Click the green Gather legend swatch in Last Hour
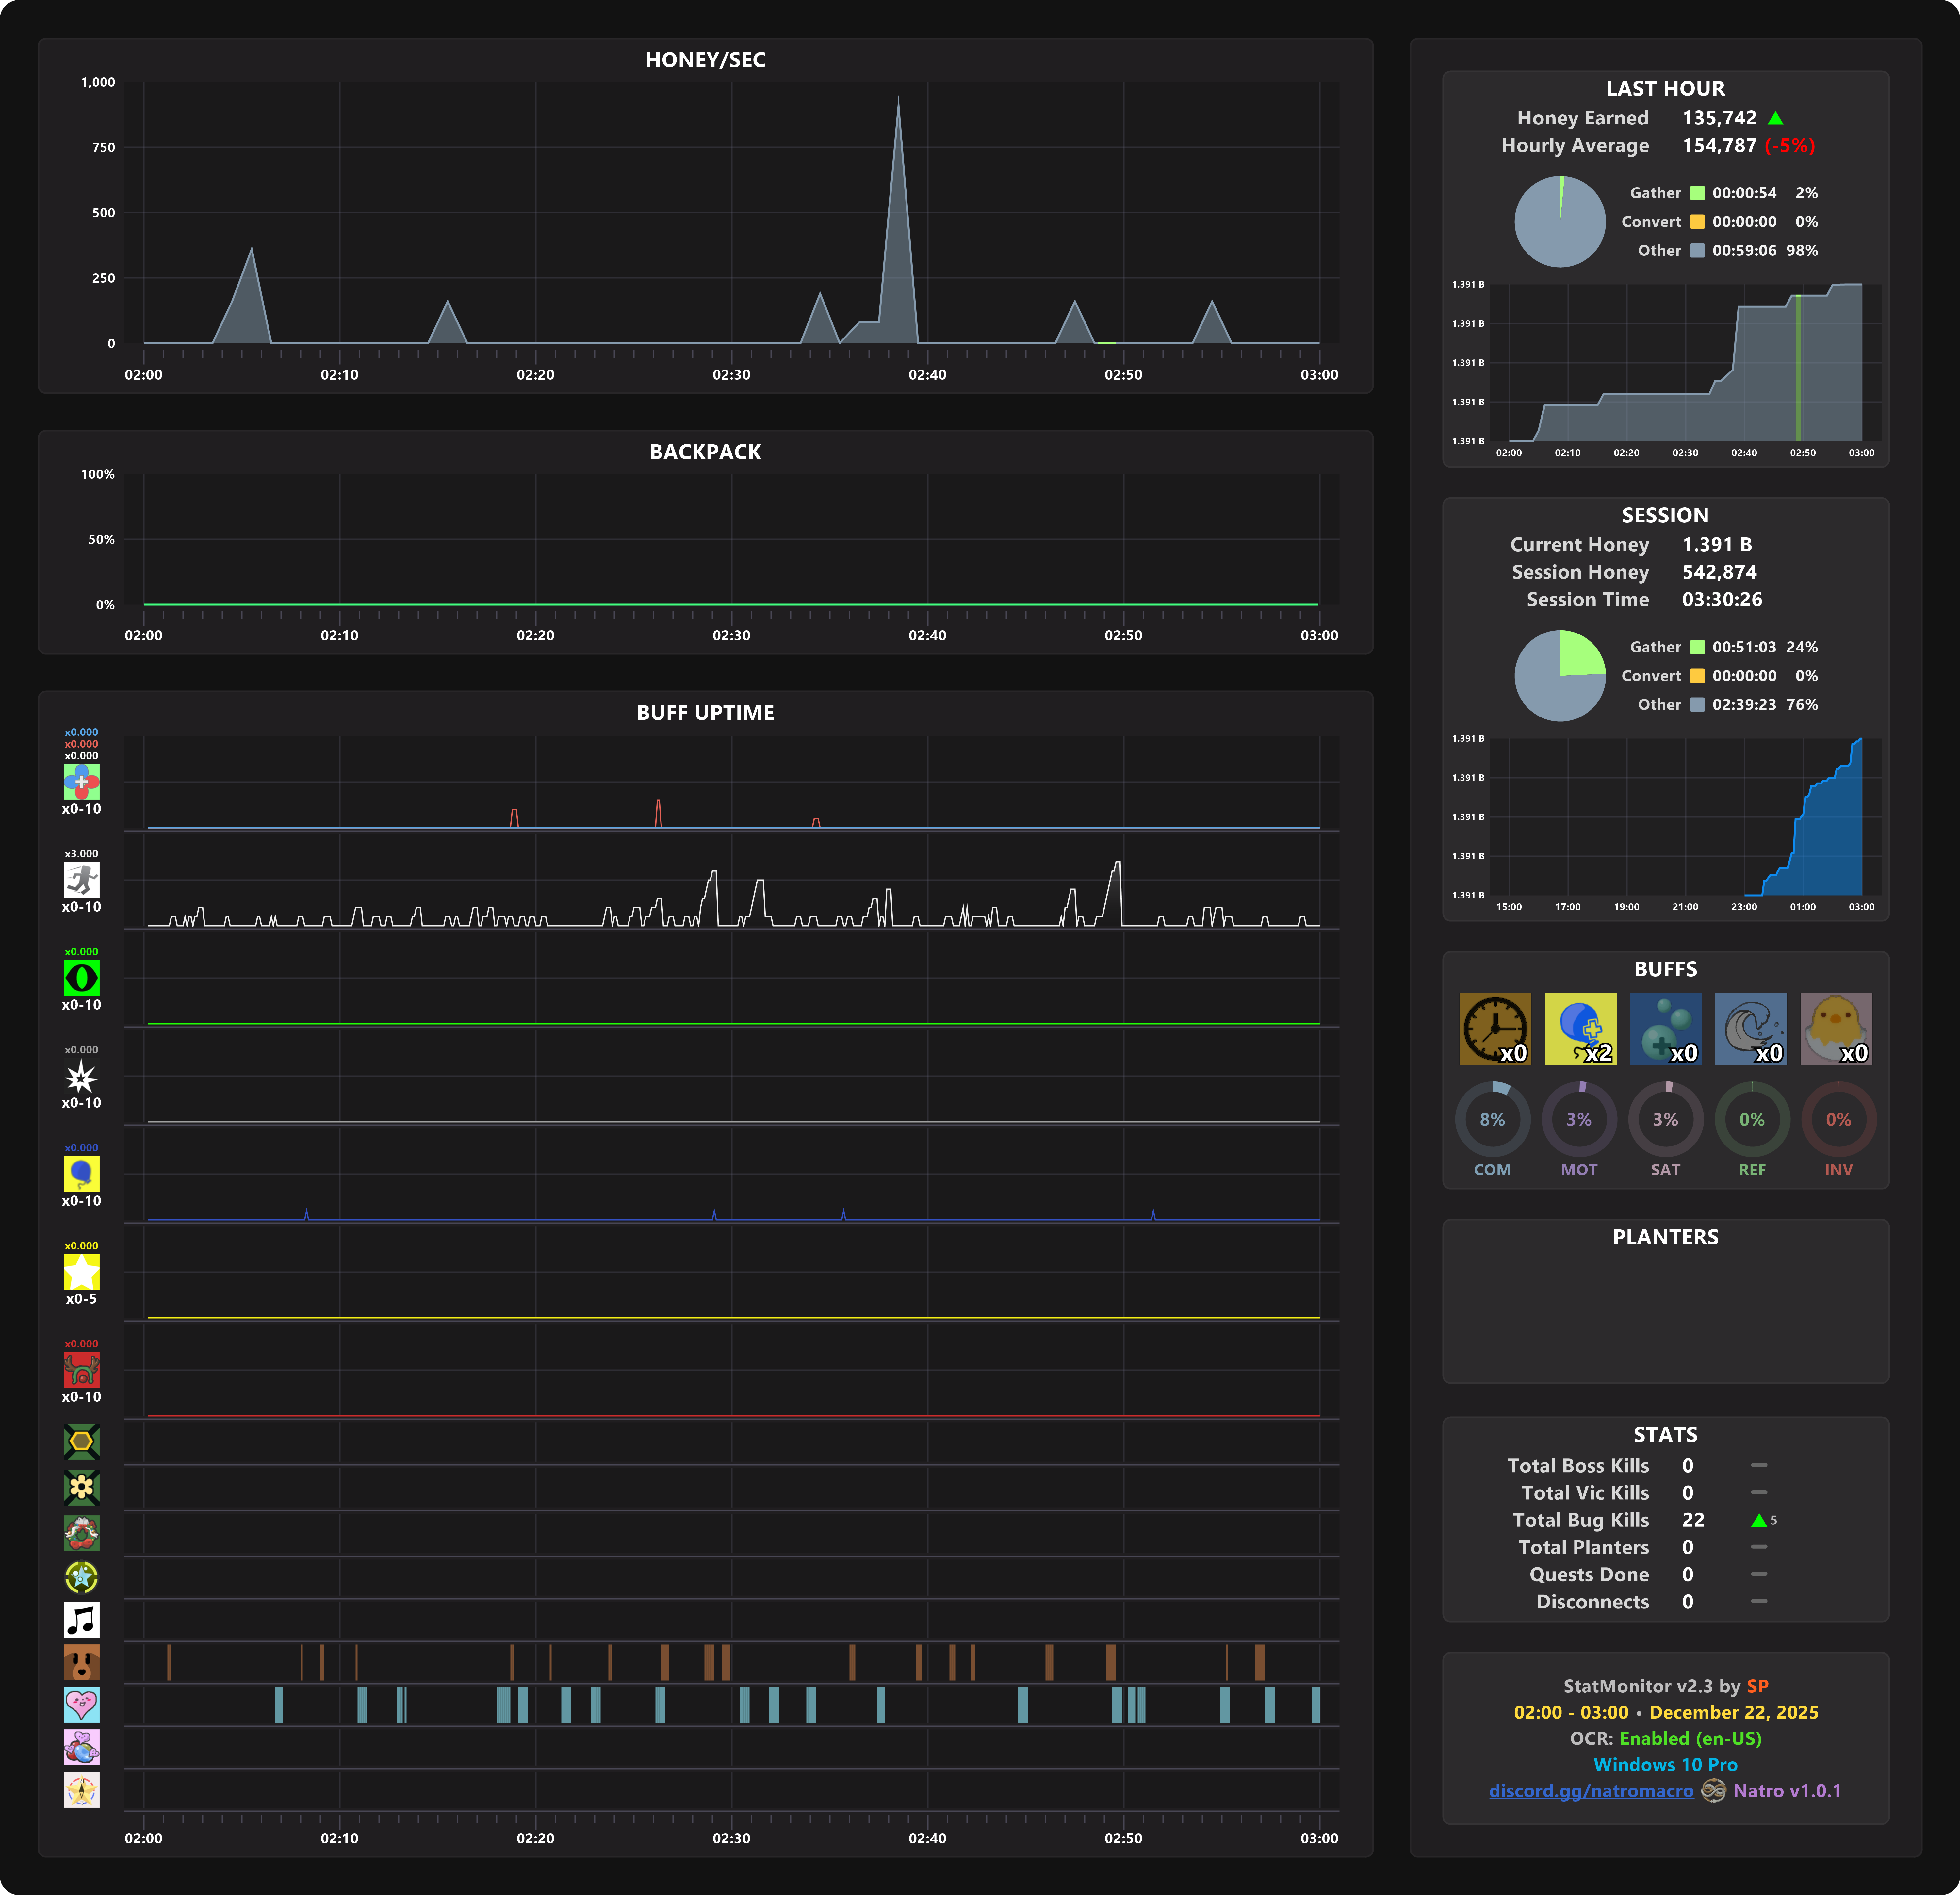 tap(1697, 193)
